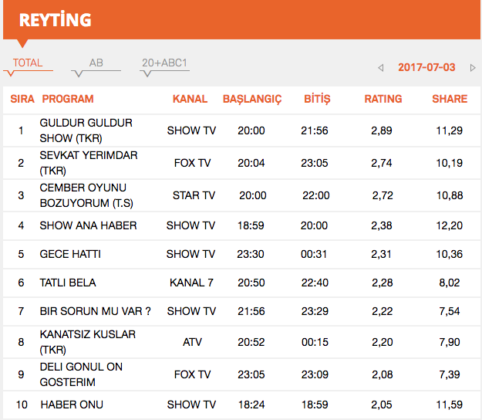Open the 20+ABC1 ratings tab
The height and width of the screenshot is (420, 482).
pos(164,63)
